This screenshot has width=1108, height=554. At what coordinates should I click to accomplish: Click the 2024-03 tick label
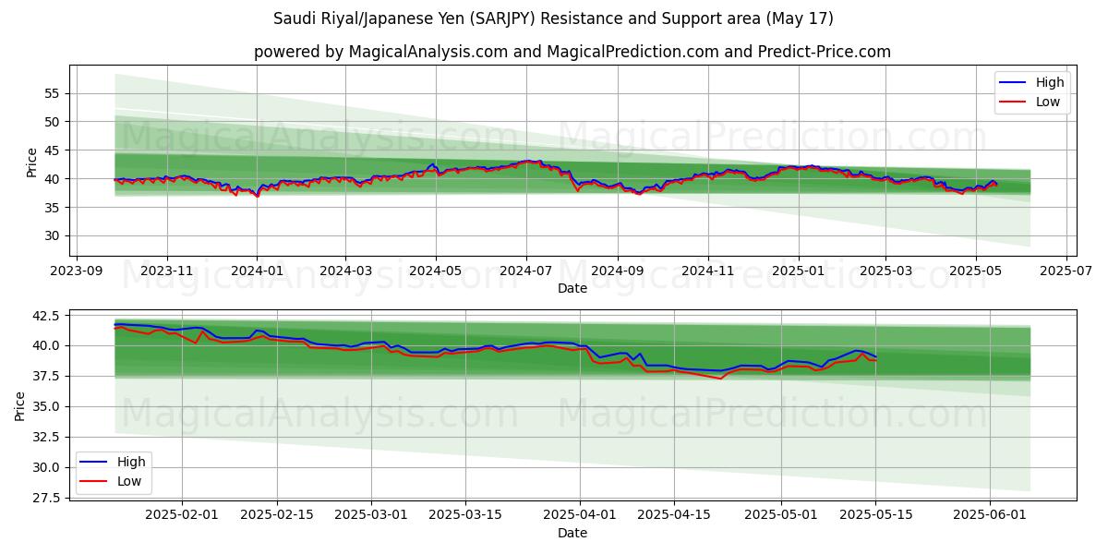click(x=345, y=271)
